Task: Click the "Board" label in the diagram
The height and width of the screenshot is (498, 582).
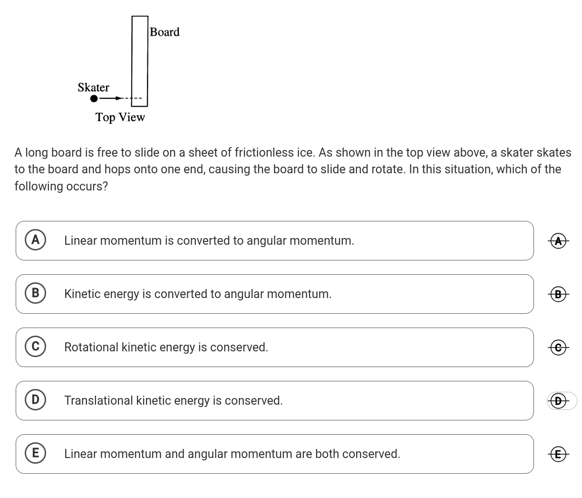Action: point(165,32)
